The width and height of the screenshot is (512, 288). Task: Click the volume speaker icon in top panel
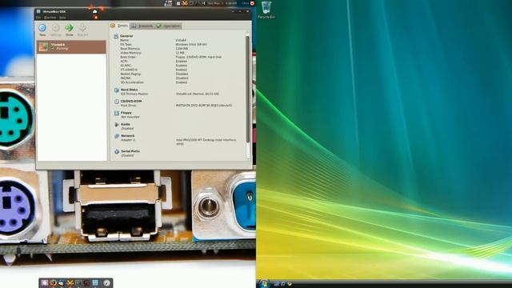pos(204,3)
